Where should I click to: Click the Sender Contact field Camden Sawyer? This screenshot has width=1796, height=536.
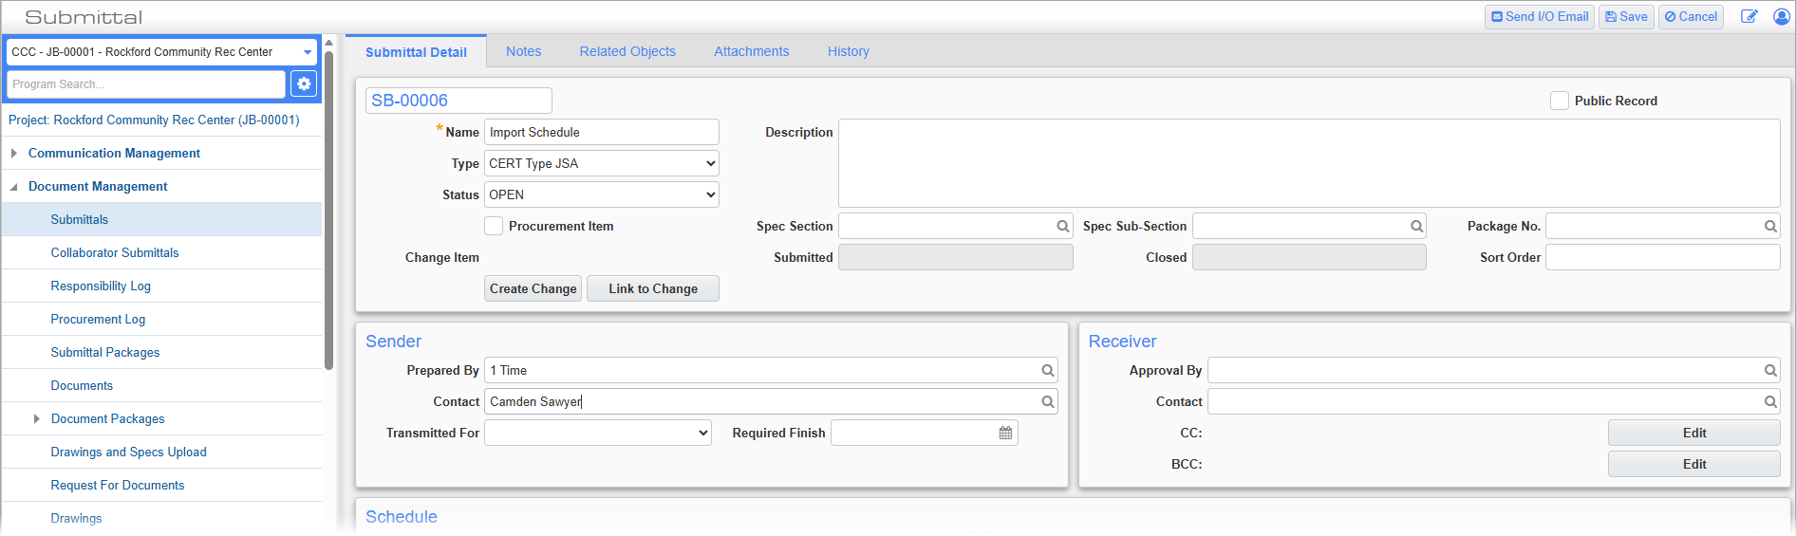(x=771, y=401)
